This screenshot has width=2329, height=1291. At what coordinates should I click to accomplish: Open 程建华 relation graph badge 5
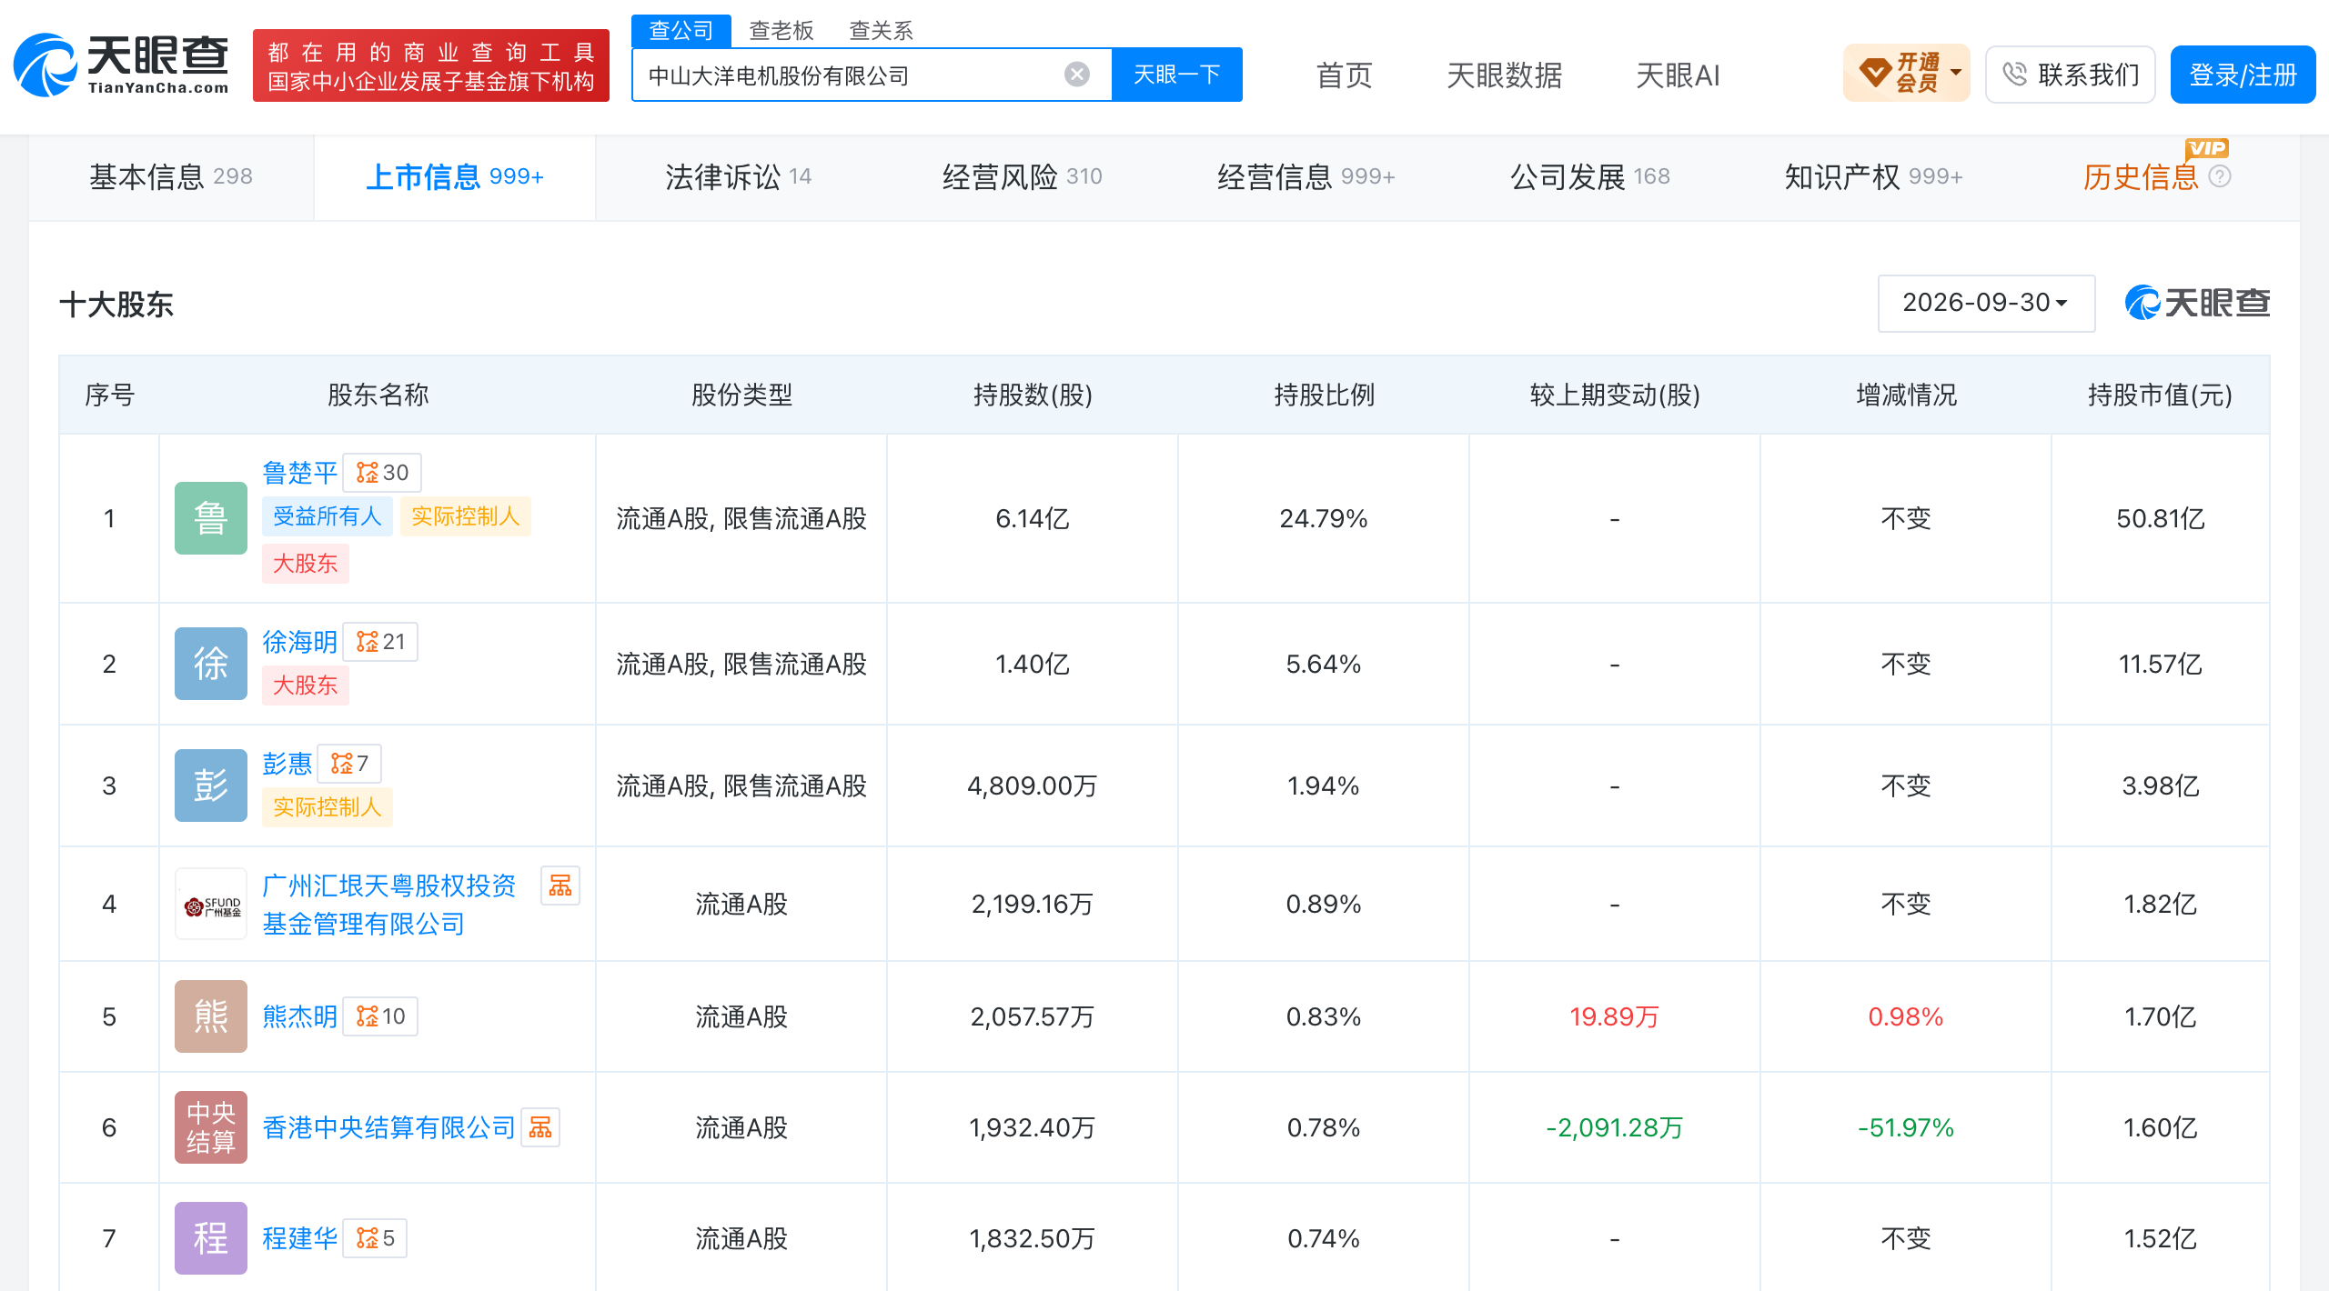pyautogui.click(x=375, y=1238)
